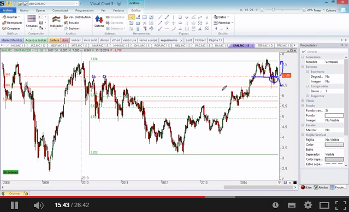
Task: Open the Archivo menu
Action: 8,10
